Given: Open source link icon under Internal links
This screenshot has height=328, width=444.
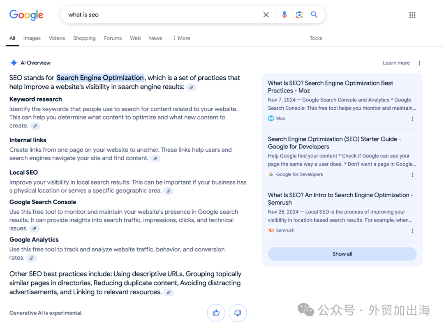Looking at the screenshot, I should tap(155, 159).
